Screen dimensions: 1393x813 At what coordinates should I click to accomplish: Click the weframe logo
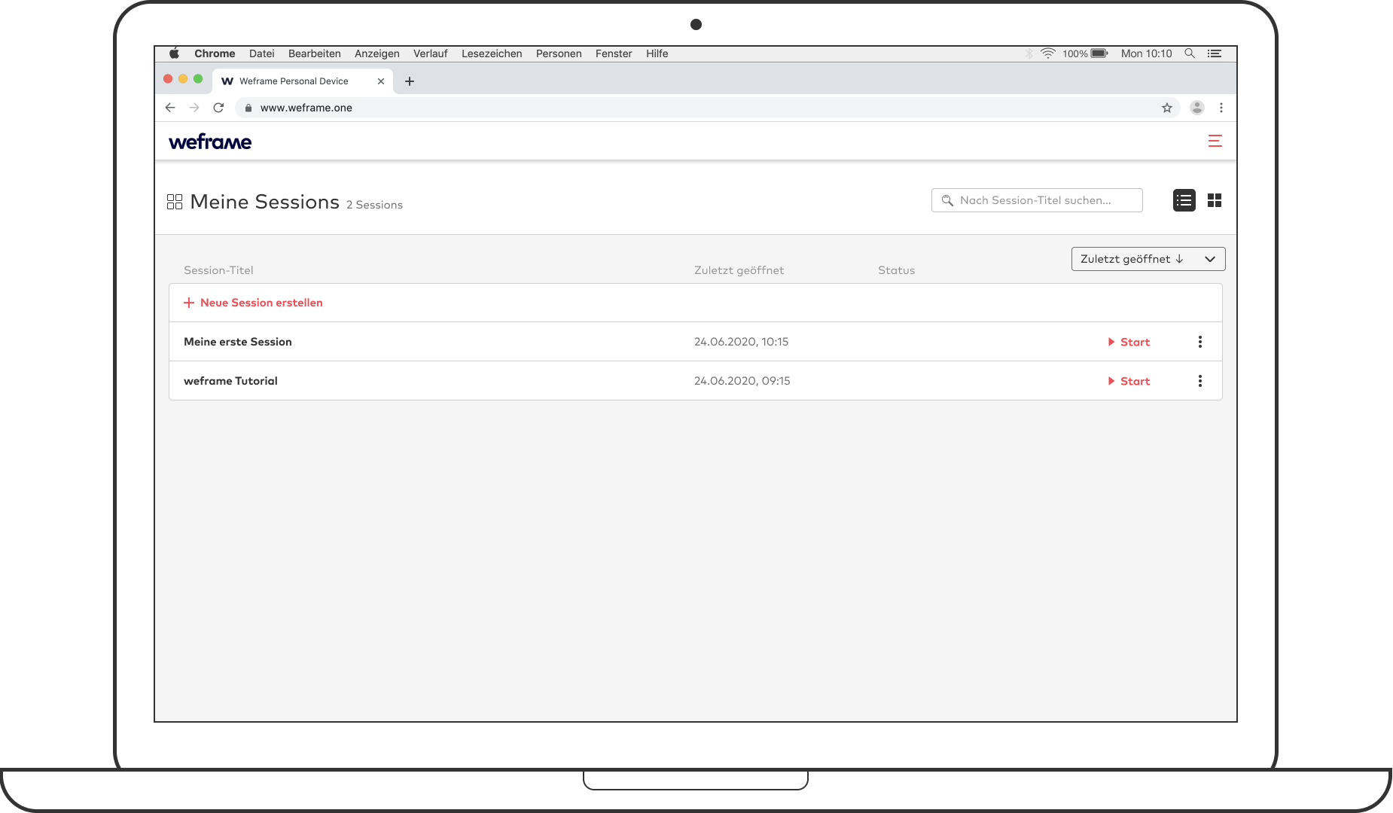pyautogui.click(x=210, y=142)
